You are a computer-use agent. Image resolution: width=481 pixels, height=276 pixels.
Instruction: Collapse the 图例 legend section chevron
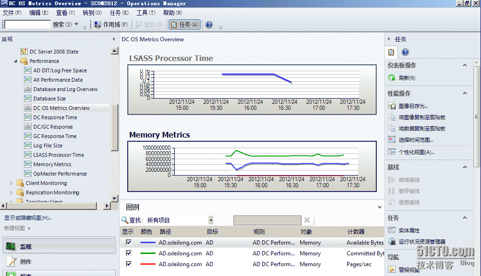click(x=380, y=207)
